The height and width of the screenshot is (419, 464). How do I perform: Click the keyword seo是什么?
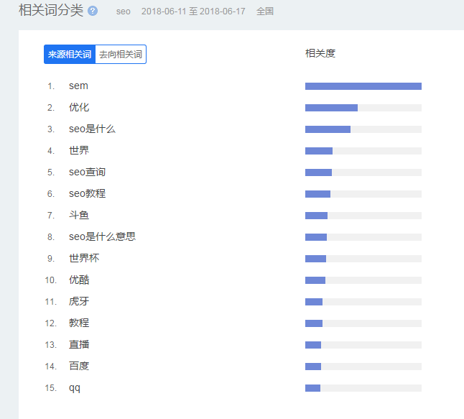pos(92,129)
